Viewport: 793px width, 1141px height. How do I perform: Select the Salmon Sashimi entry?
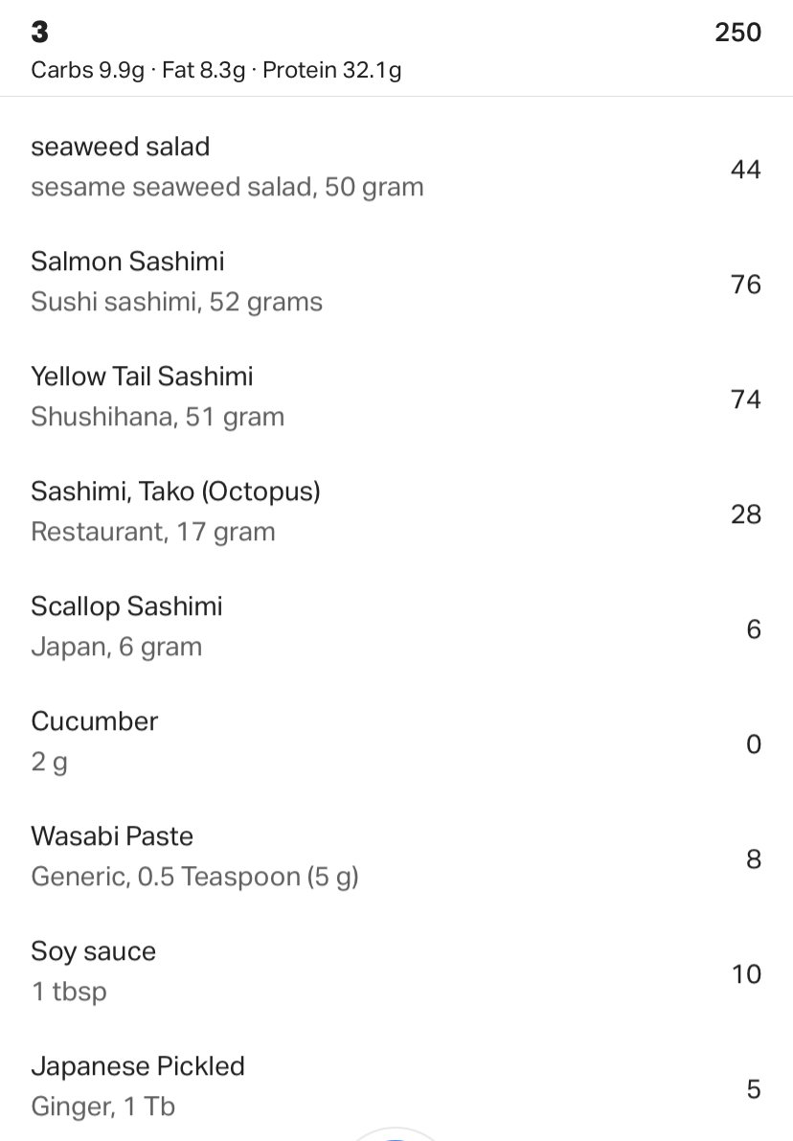396,283
